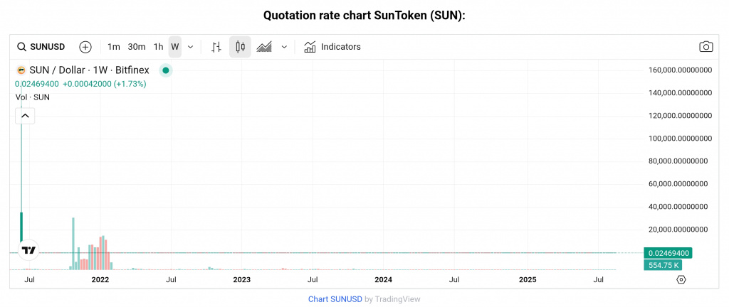Image resolution: width=729 pixels, height=307 pixels.
Task: Collapse the legend with chevron-up button
Action: pos(25,115)
